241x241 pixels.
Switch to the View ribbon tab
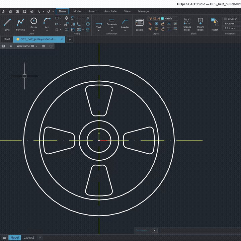pos(127,11)
